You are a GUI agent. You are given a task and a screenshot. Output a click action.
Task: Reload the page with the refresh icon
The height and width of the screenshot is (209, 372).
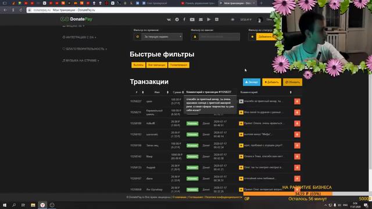[21, 10]
